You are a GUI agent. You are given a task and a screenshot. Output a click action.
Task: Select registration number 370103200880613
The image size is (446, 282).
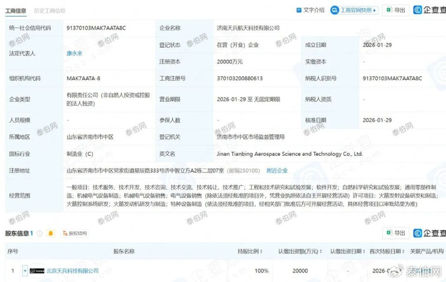(240, 78)
